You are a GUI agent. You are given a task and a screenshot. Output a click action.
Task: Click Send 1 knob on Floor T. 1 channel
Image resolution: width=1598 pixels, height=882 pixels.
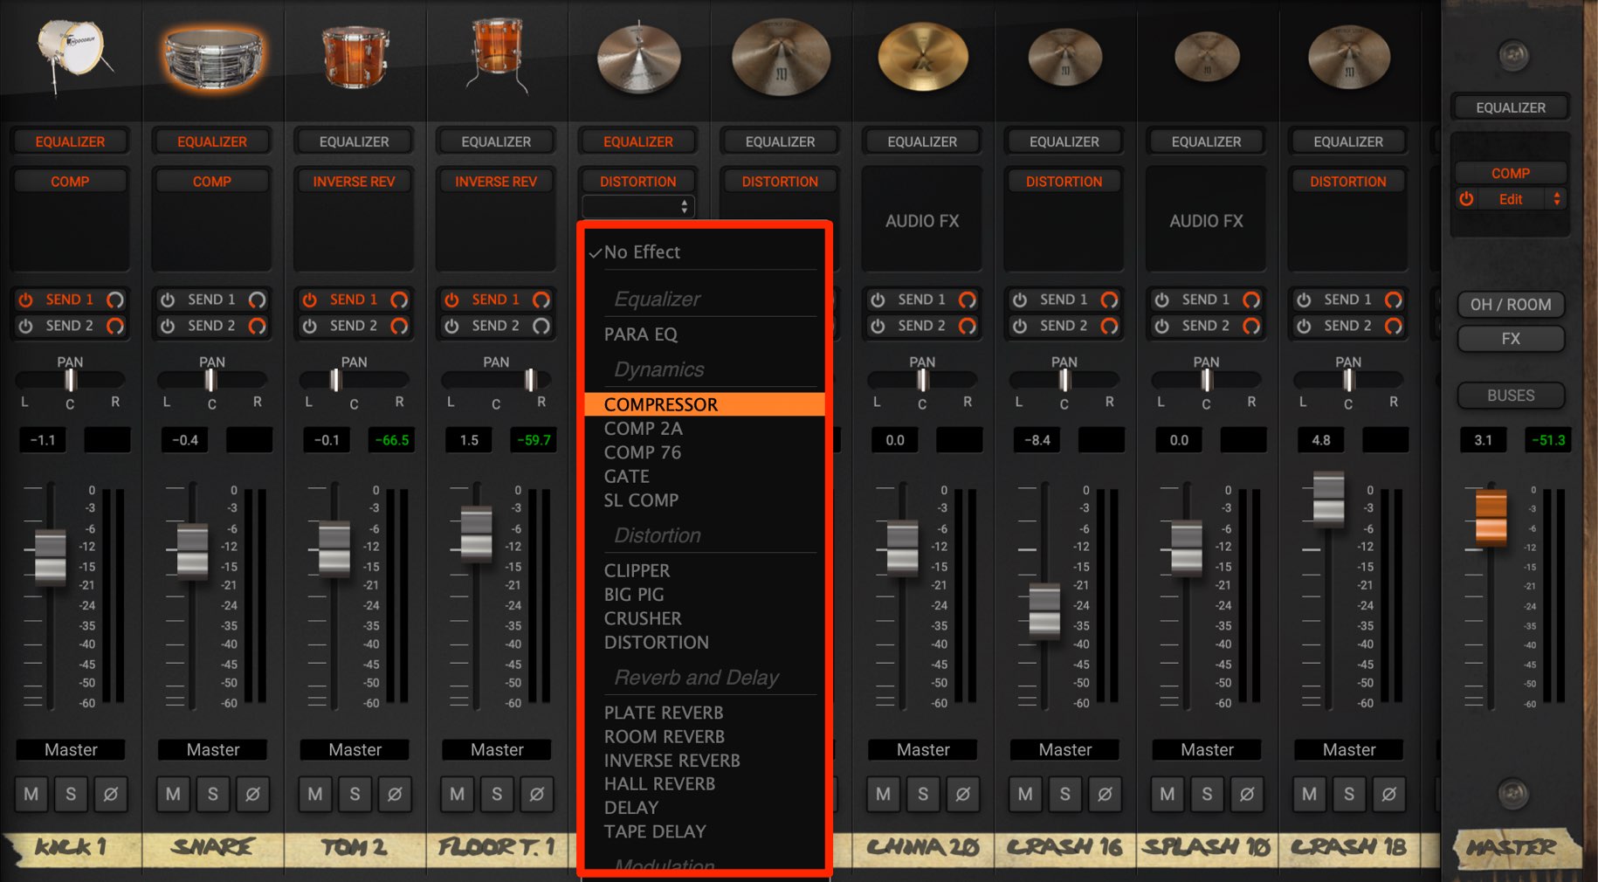coord(541,300)
